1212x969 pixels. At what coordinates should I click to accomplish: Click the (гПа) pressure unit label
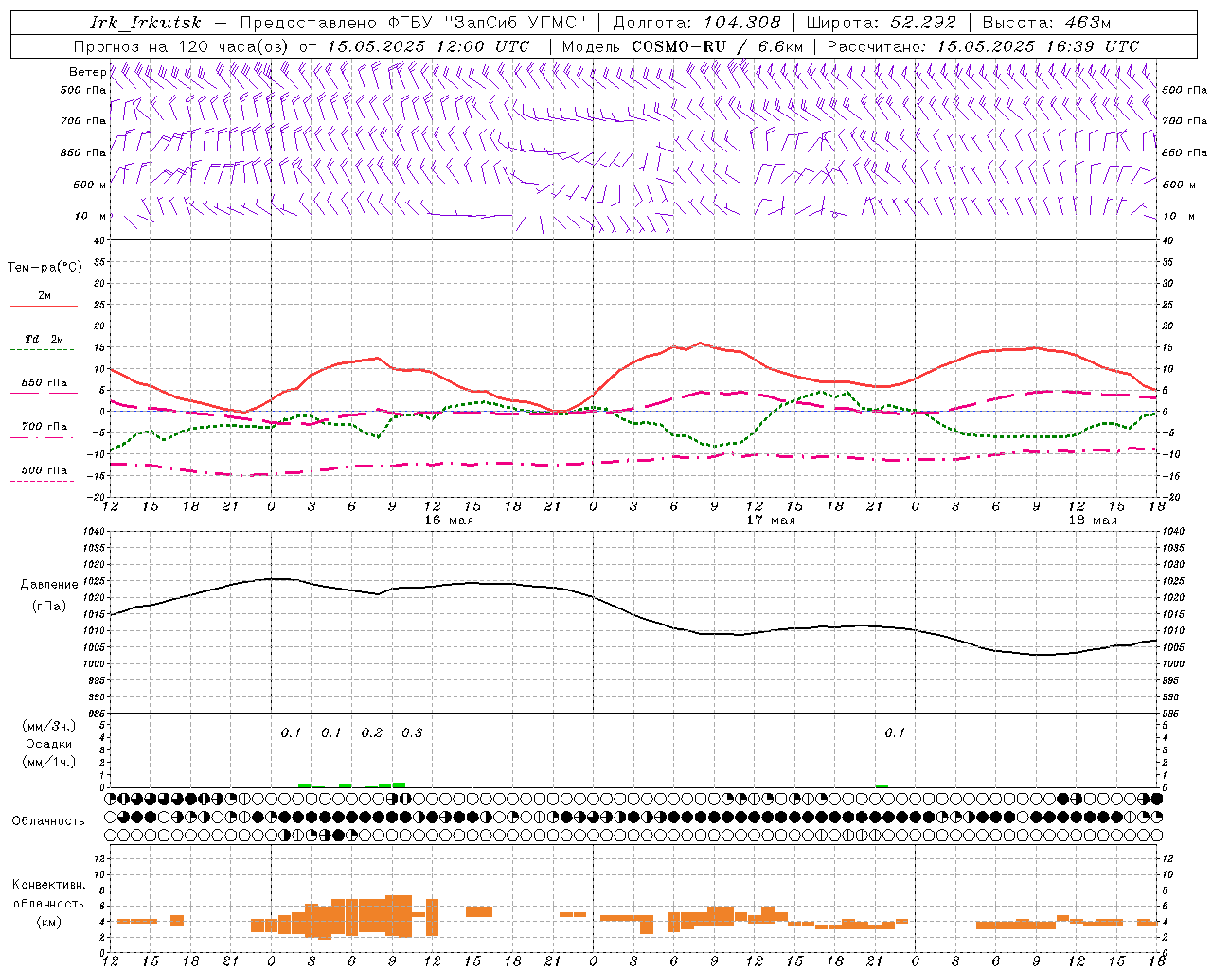coord(49,607)
